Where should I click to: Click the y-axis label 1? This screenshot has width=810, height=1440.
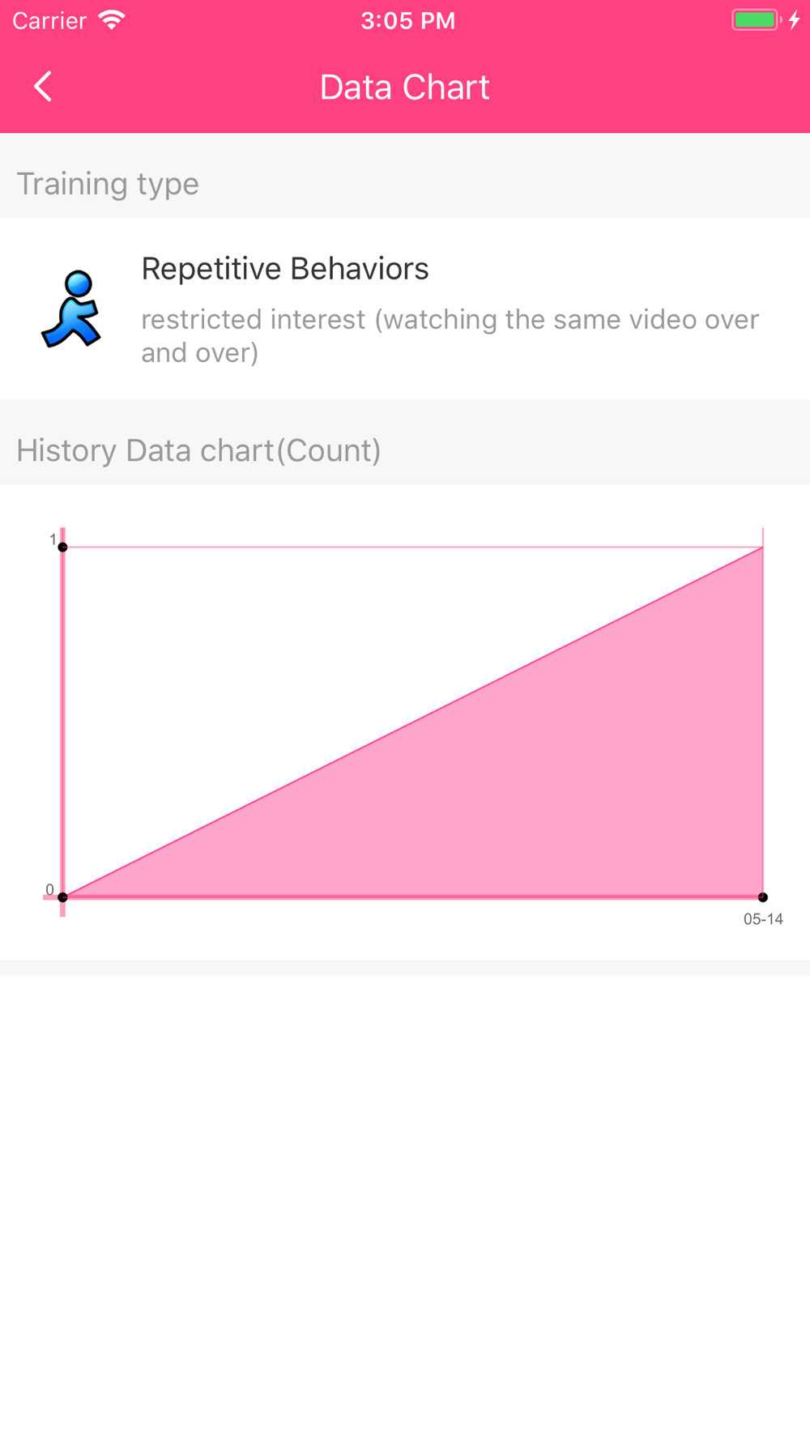click(53, 539)
